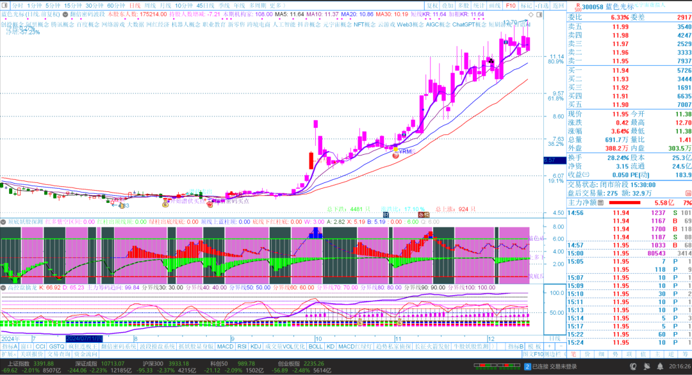Collapse the 顶底妖股探测 indicator panel

(x=3, y=221)
